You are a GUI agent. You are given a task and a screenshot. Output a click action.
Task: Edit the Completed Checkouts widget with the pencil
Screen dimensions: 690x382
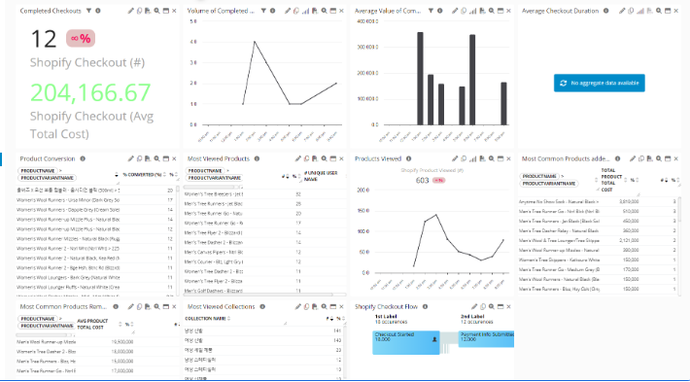click(130, 11)
